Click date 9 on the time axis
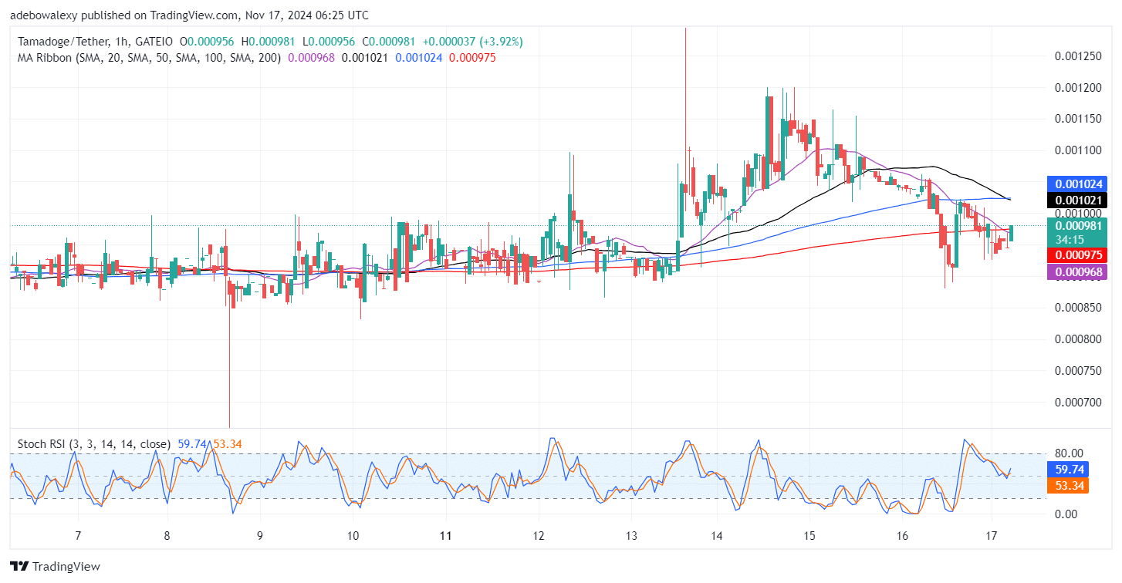1122x583 pixels. coord(260,535)
